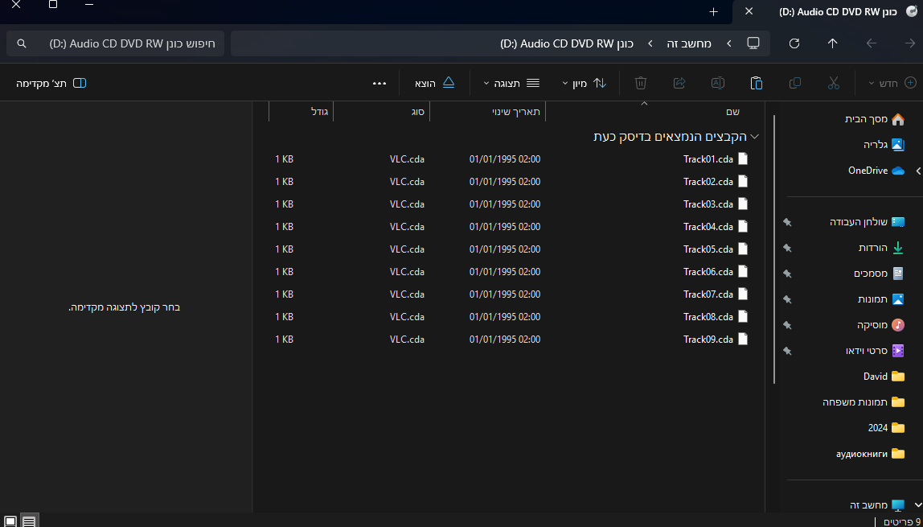The image size is (923, 527).
Task: Click the Paste clipboard icon
Action: [x=756, y=83]
